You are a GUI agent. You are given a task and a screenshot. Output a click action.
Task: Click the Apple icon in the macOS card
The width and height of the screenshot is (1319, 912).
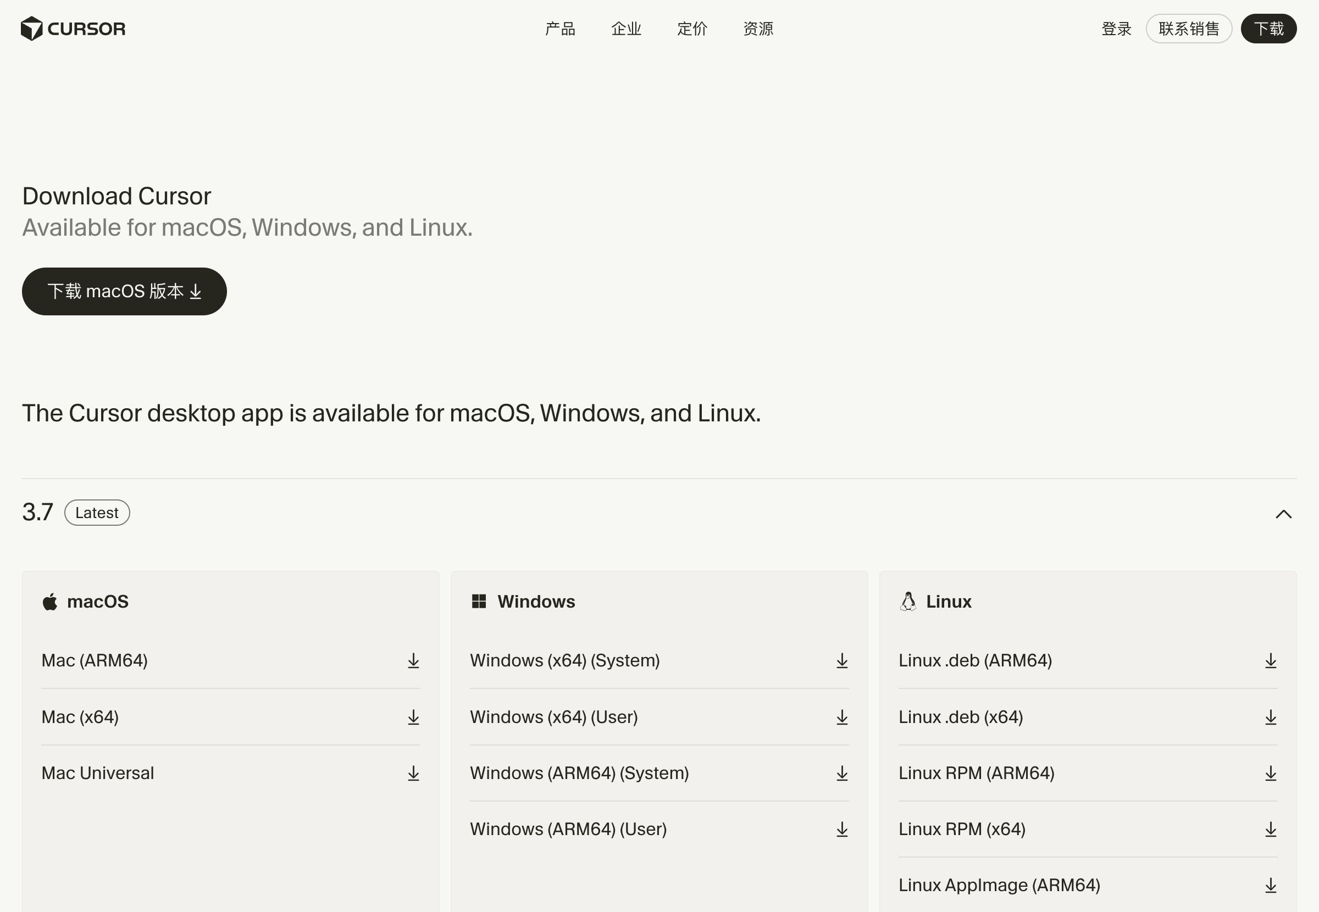pyautogui.click(x=51, y=602)
